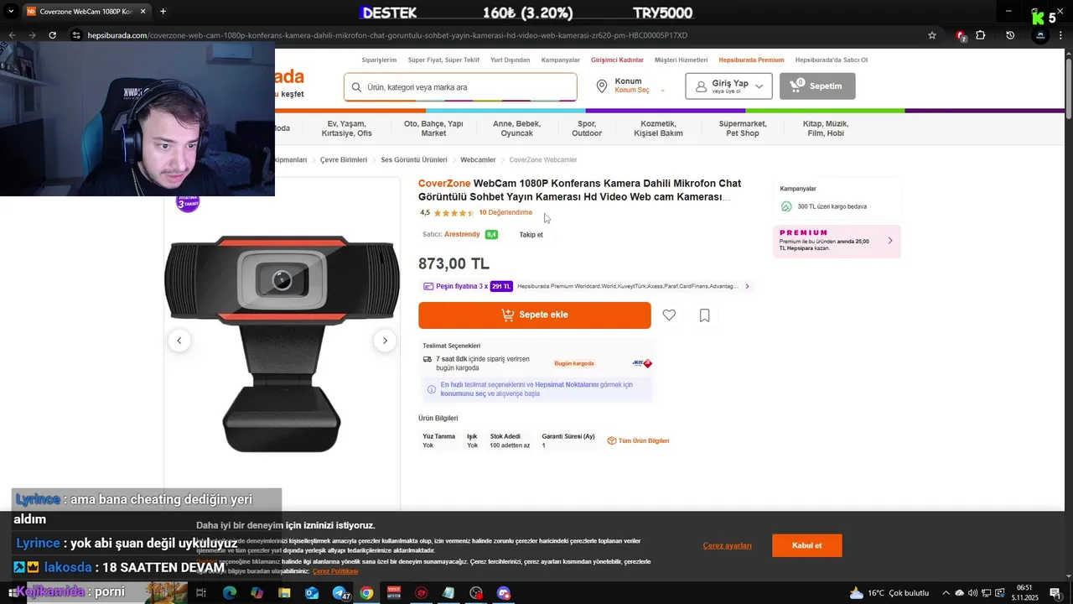Open Telegram from the taskbar

340,593
